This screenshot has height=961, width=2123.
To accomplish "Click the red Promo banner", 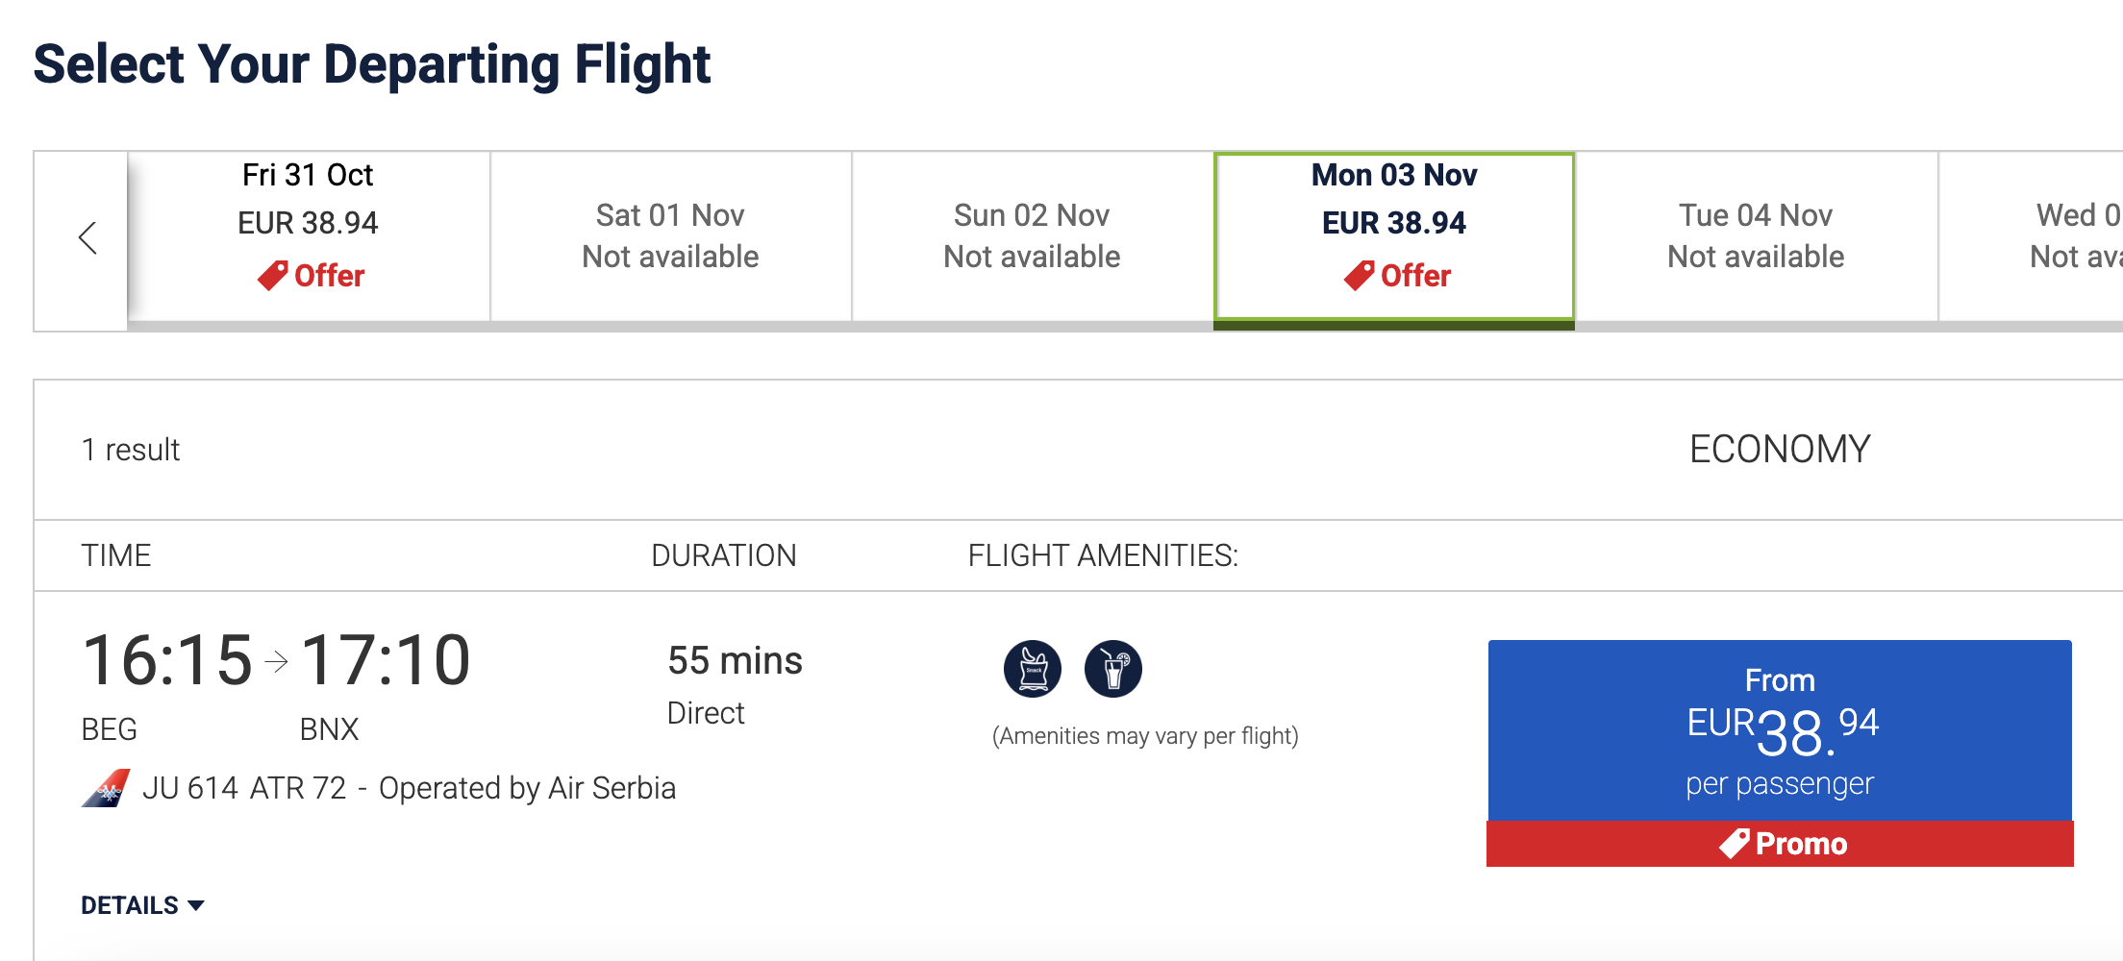I will (1780, 844).
